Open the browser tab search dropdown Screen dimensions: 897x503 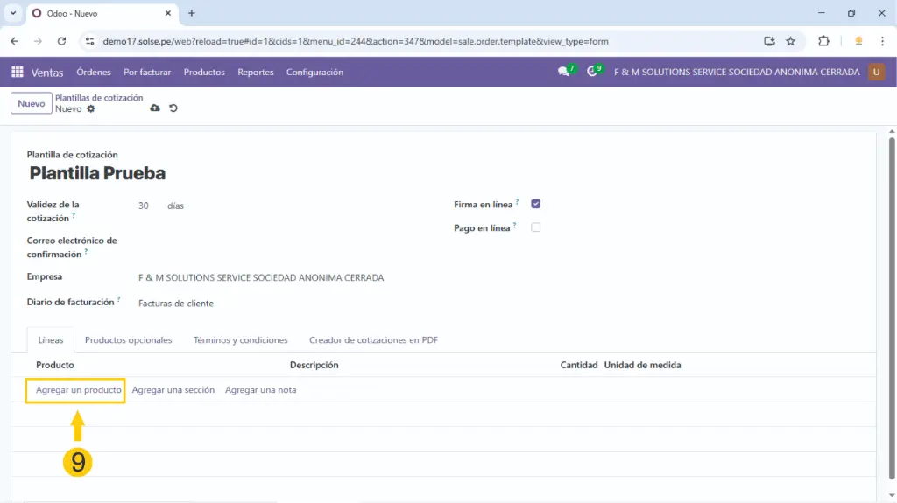(x=13, y=13)
